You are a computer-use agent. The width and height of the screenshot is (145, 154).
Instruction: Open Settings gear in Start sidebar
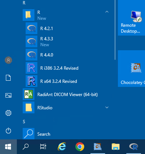[x=8, y=113]
